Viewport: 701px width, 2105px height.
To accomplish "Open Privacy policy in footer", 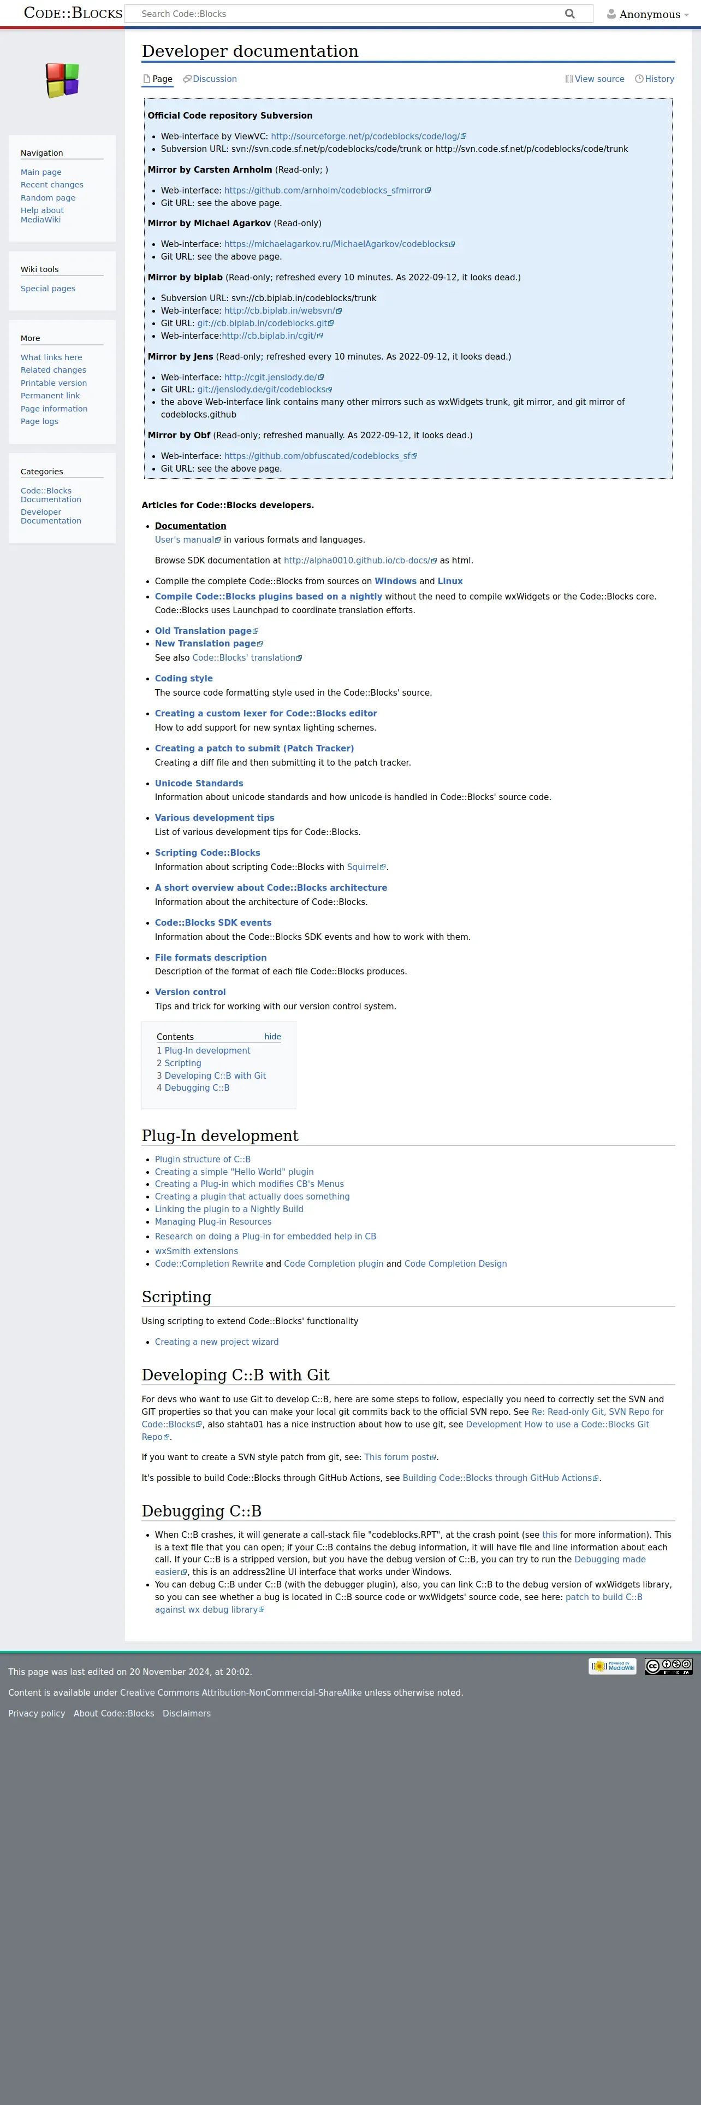I will [x=37, y=1714].
